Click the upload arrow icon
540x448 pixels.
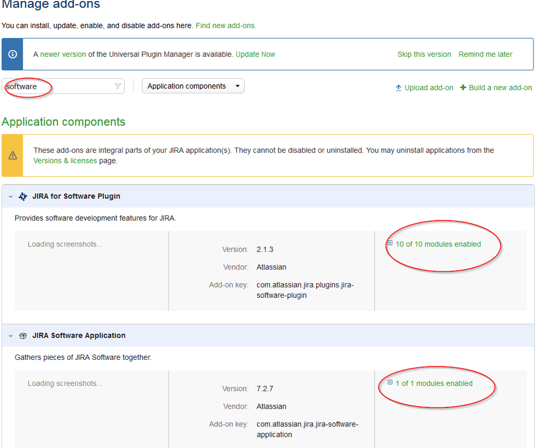(x=398, y=88)
